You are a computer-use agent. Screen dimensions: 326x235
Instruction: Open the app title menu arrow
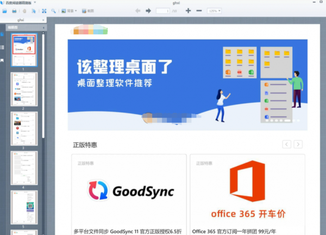pyautogui.click(x=35, y=3)
